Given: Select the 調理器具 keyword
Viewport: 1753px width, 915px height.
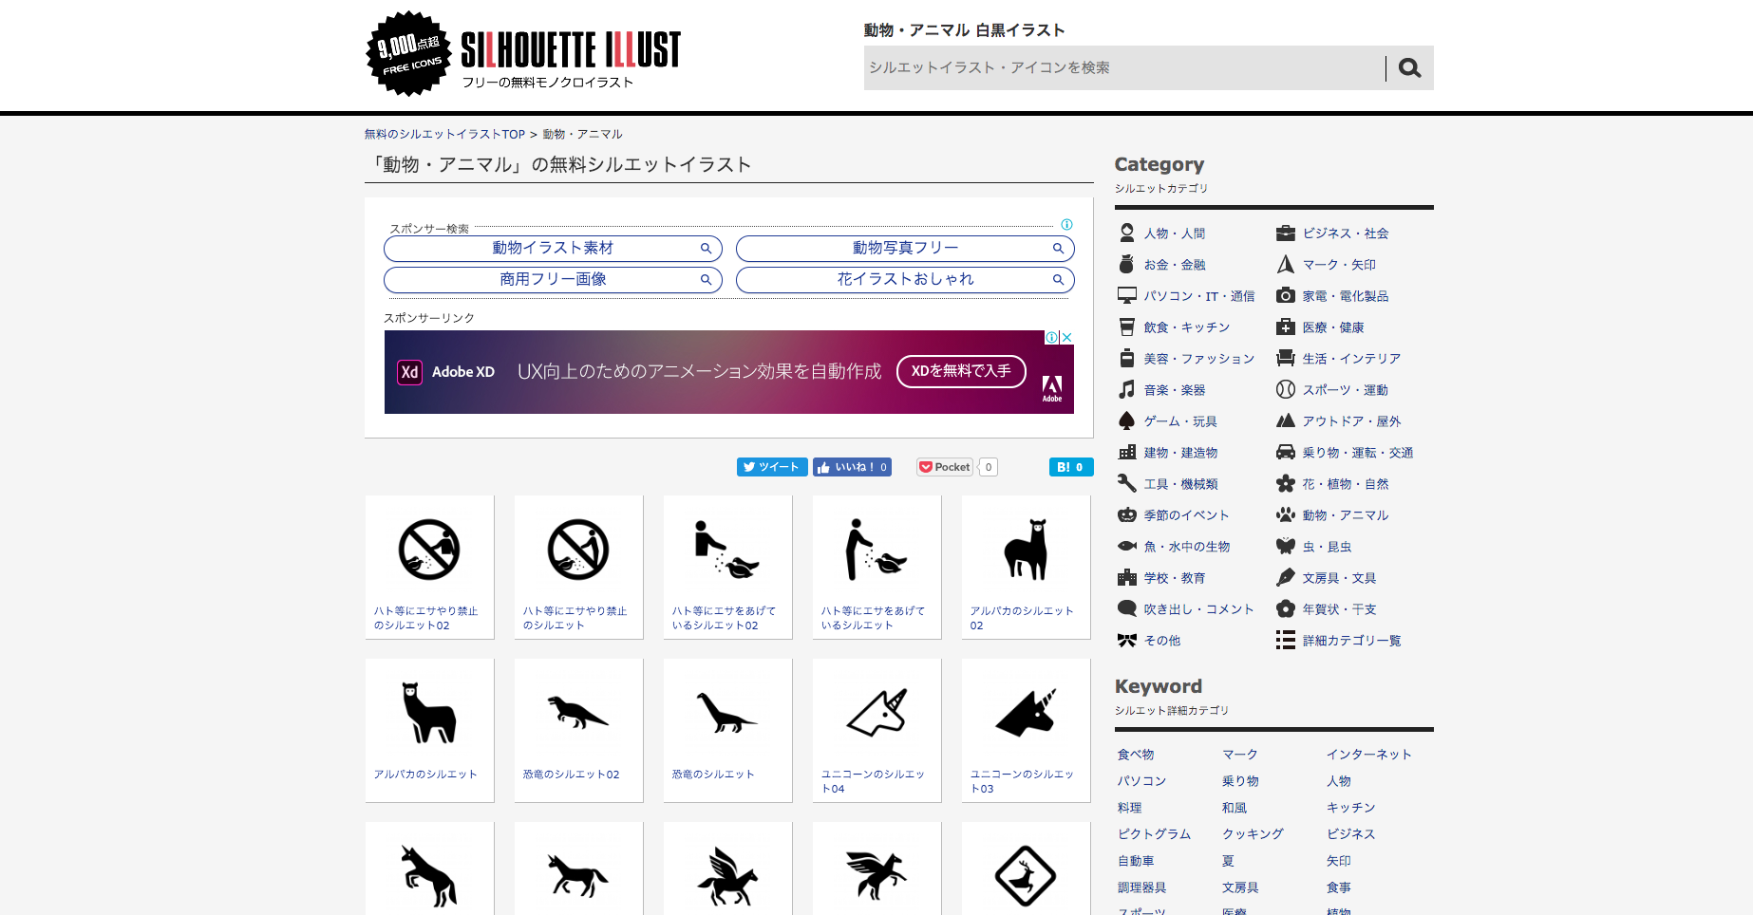Looking at the screenshot, I should [x=1141, y=887].
